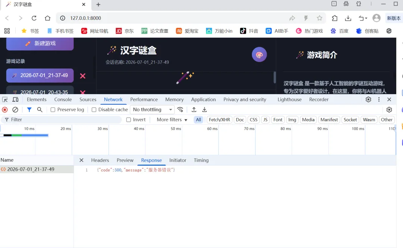The image size is (403, 248).
Task: Open Network panel settings gear
Action: [389, 109]
